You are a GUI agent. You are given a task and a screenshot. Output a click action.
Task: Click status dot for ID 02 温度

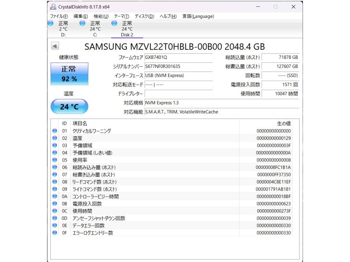tap(55, 138)
